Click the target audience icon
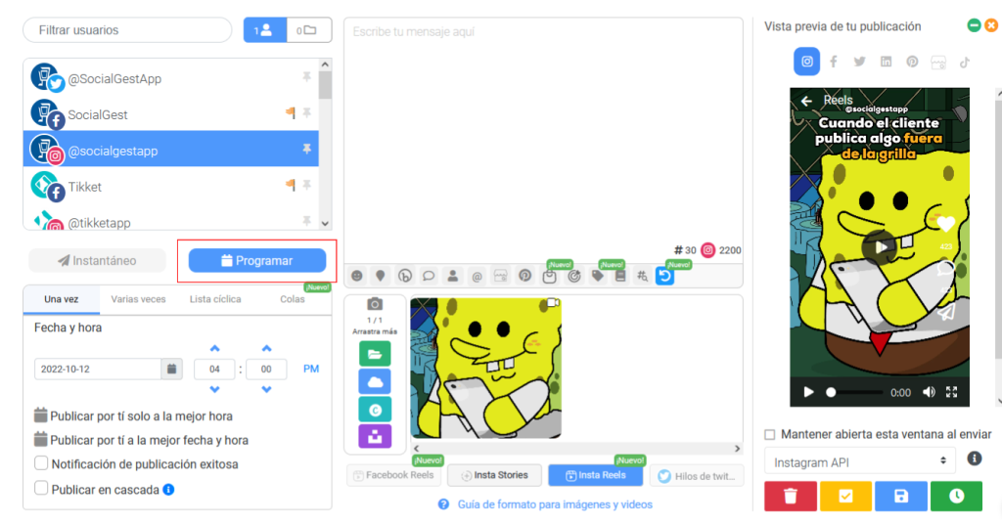This screenshot has width=1002, height=525. pyautogui.click(x=573, y=276)
